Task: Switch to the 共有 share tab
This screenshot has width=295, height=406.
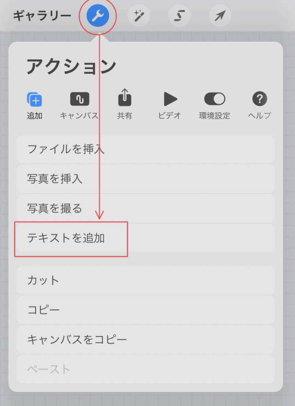Action: point(125,104)
